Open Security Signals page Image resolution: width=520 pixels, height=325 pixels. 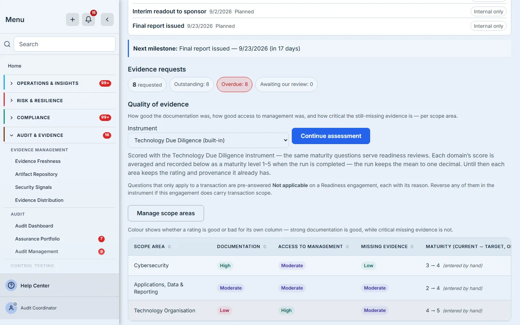pyautogui.click(x=34, y=187)
